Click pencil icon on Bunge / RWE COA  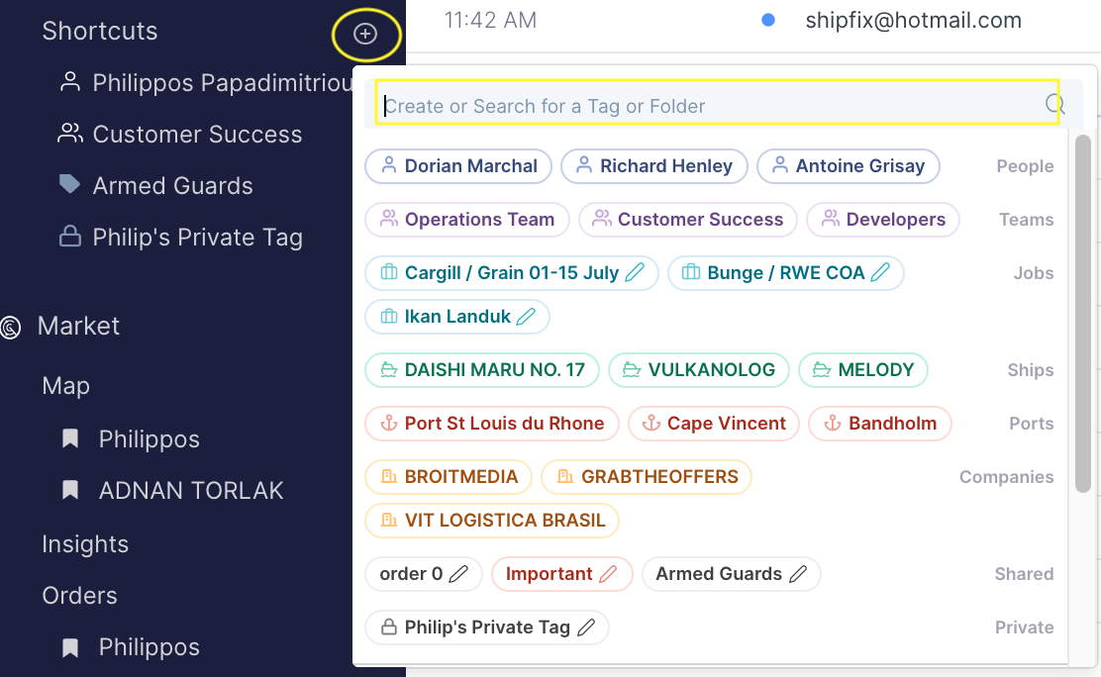point(880,273)
